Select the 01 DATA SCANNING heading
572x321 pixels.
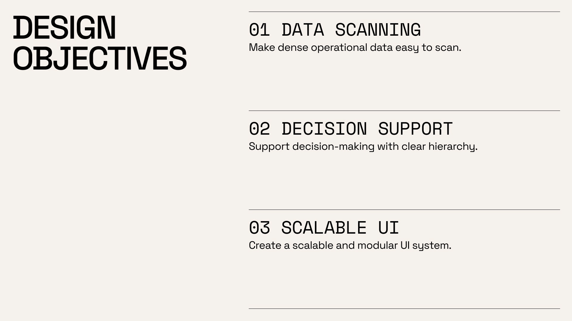click(335, 30)
